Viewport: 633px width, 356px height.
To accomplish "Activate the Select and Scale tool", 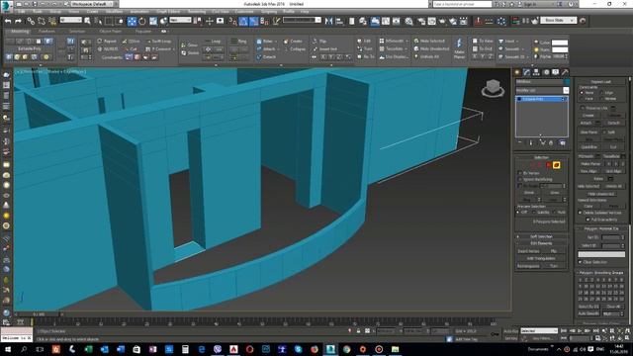I will point(153,21).
